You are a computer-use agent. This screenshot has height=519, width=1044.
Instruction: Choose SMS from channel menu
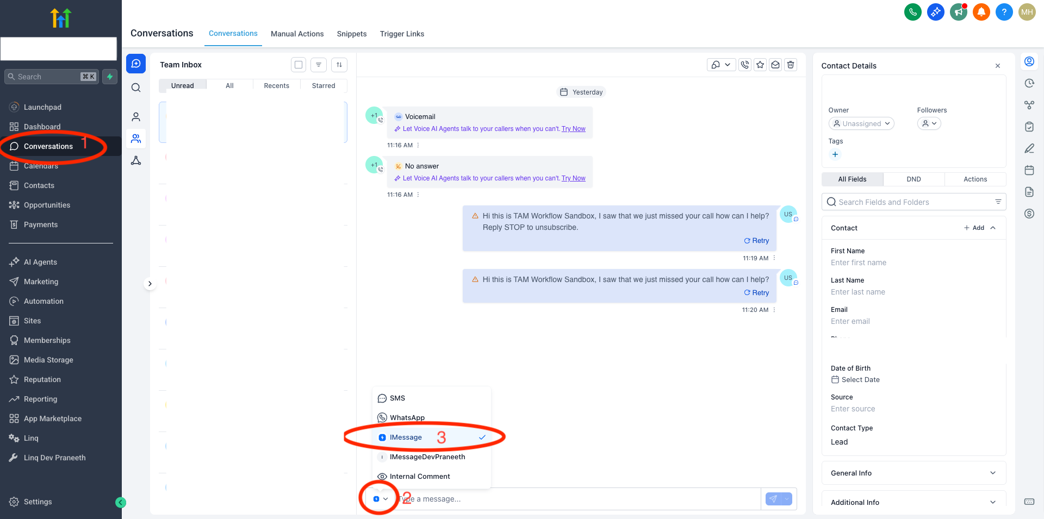pos(431,398)
